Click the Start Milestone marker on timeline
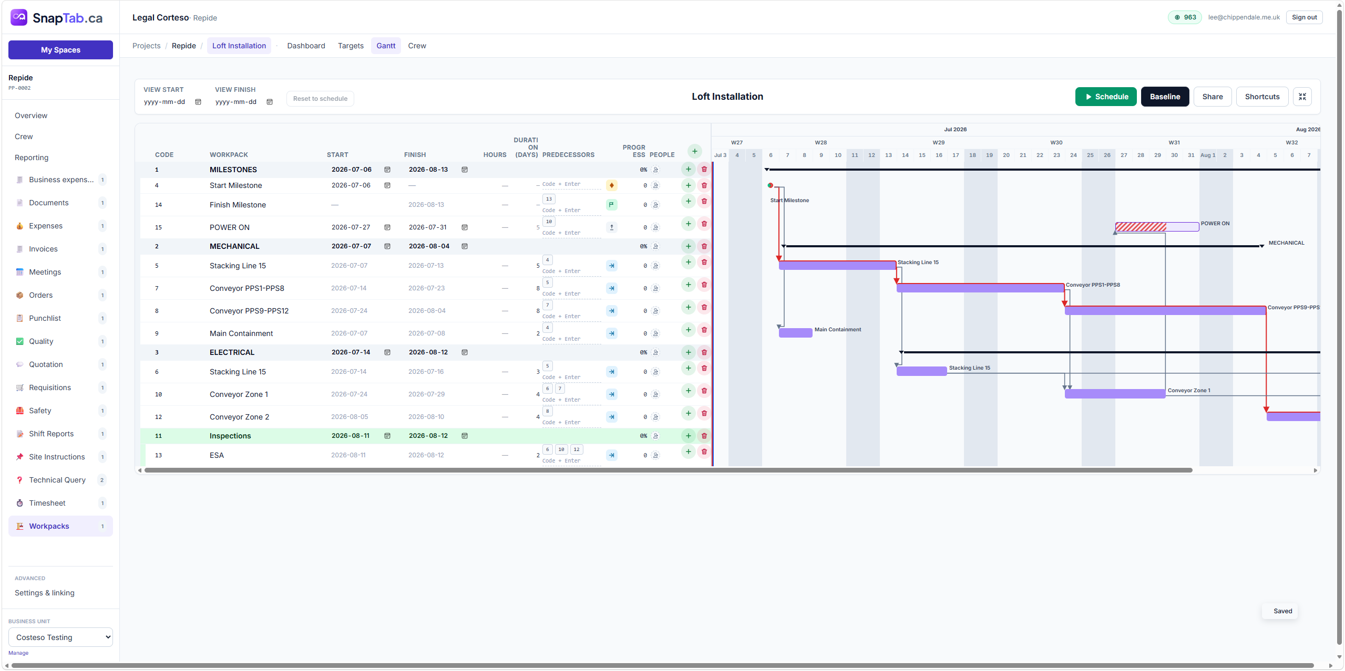Viewport: 1345px width, 671px height. pyautogui.click(x=770, y=185)
